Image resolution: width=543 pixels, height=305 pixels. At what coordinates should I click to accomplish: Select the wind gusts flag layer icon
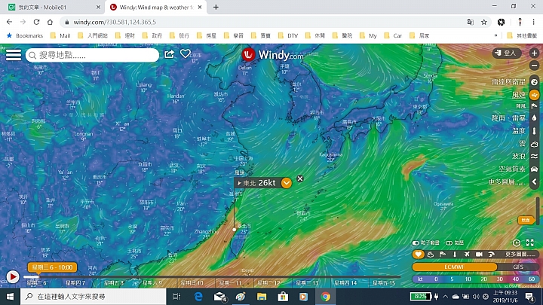[x=535, y=106]
